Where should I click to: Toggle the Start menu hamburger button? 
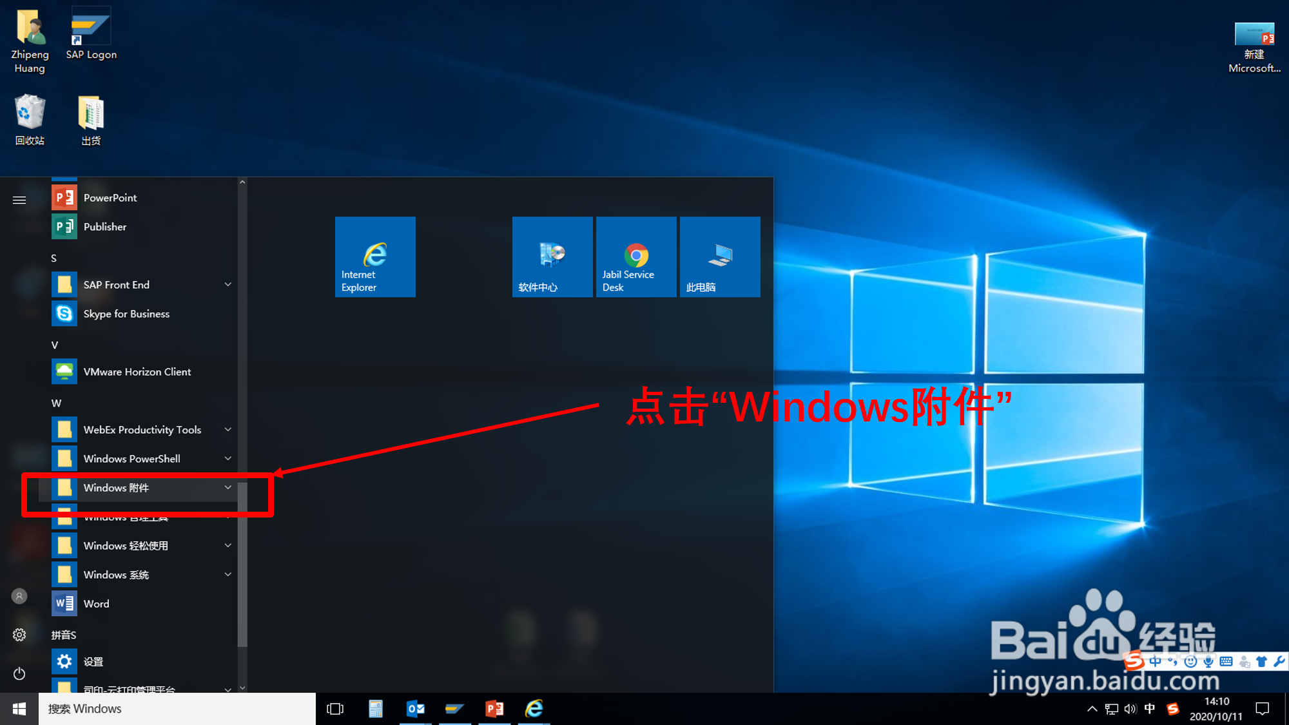click(x=19, y=200)
